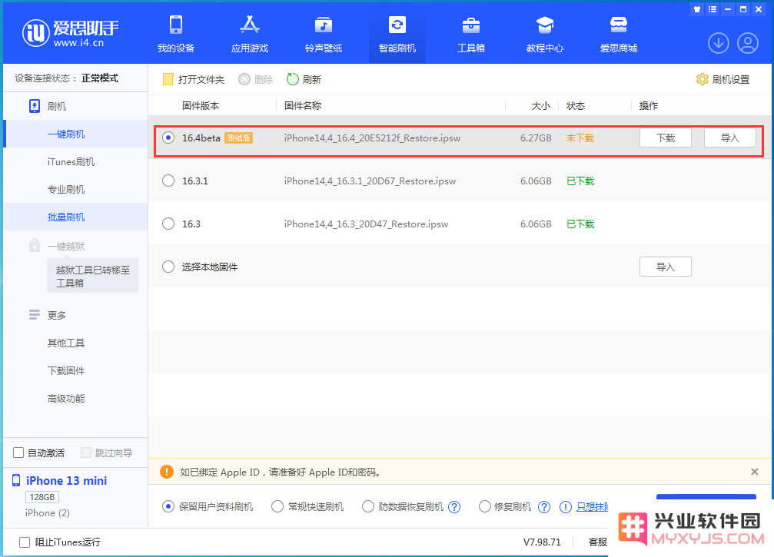Select 选择本地固件 radio button
The image size is (774, 557).
click(168, 267)
